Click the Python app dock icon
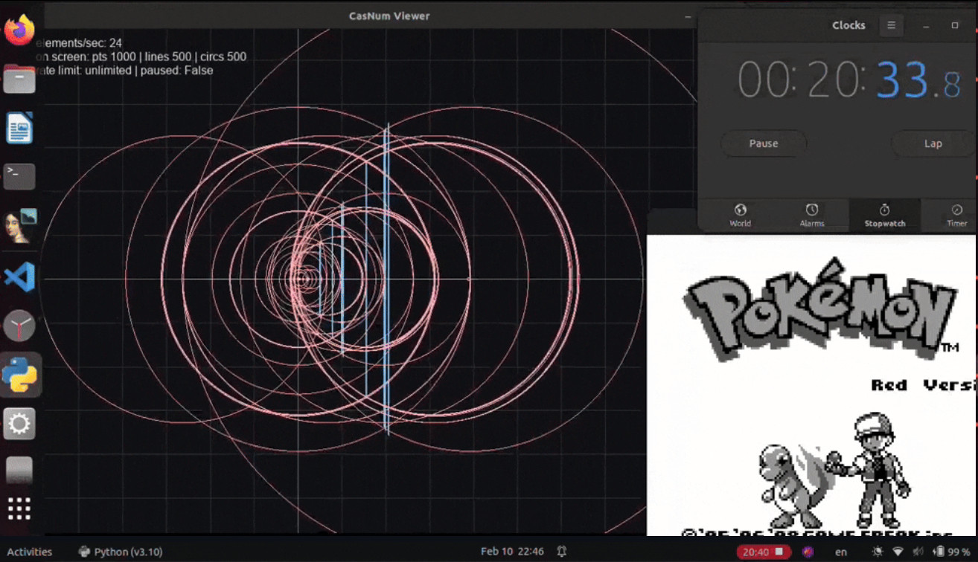 coord(19,374)
